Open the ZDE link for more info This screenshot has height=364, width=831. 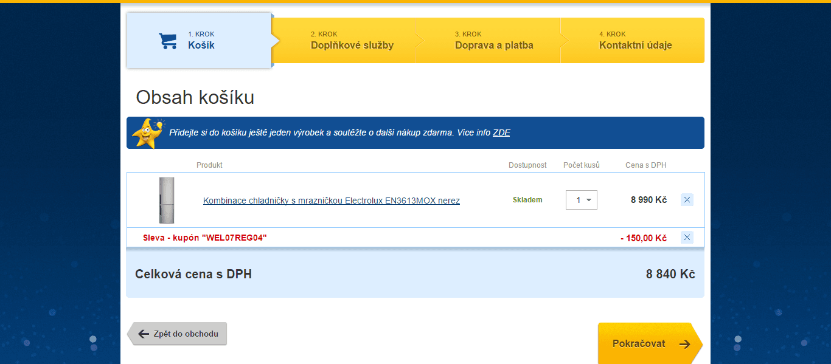point(501,132)
